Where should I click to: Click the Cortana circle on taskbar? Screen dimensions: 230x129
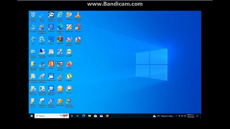tap(72, 116)
